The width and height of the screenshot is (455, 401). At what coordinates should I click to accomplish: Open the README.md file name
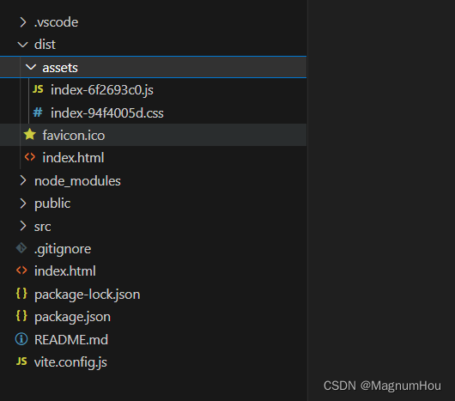[x=71, y=339]
